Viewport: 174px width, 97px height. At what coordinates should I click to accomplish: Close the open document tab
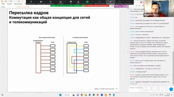[32, 7]
